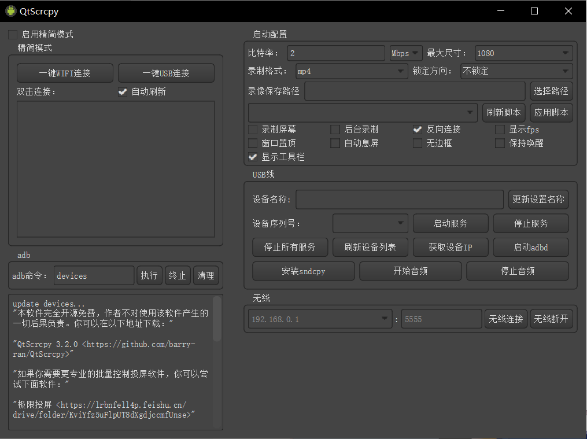Focus the adb命令 devices input field
The height and width of the screenshot is (439, 587).
[94, 275]
